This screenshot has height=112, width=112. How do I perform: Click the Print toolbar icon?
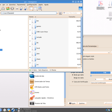tap(17, 8)
